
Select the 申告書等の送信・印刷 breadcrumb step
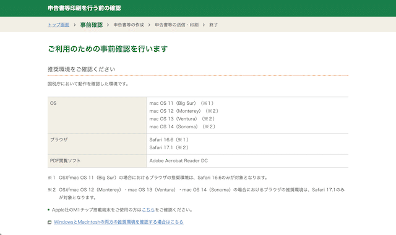point(176,25)
